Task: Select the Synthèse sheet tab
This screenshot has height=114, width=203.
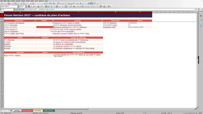Action: pyautogui.click(x=17, y=111)
